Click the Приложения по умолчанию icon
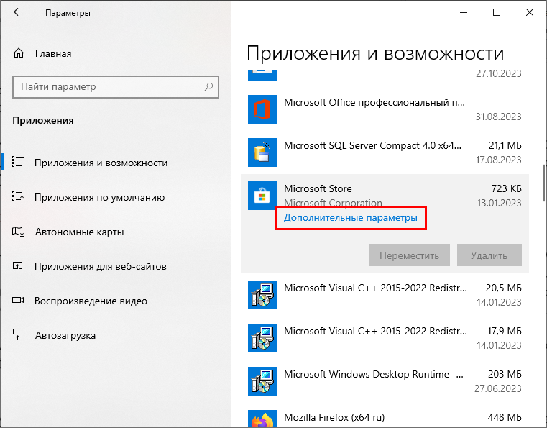The width and height of the screenshot is (547, 428). coord(17,196)
